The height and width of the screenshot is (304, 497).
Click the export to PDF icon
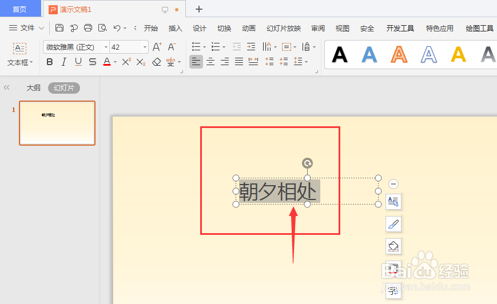[74, 28]
